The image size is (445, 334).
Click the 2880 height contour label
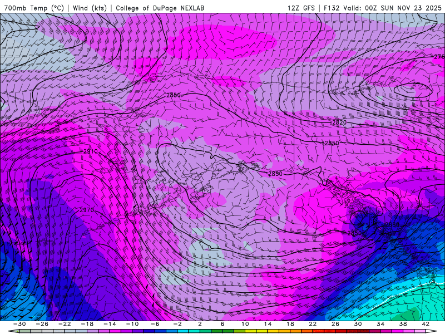pyautogui.click(x=392, y=224)
